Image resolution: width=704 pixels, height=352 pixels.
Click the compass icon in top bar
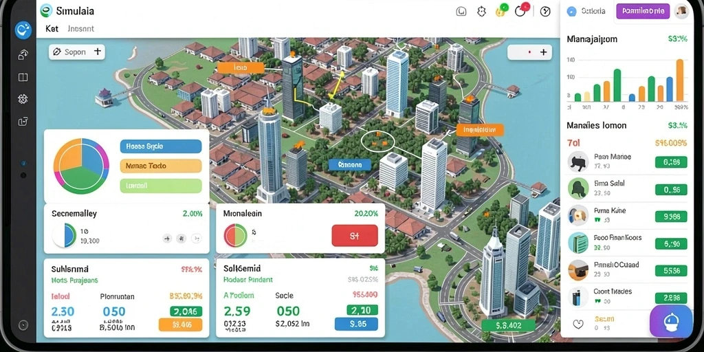pyautogui.click(x=545, y=12)
